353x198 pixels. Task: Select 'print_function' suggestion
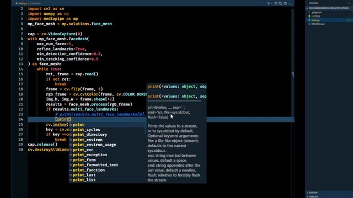click(108, 170)
